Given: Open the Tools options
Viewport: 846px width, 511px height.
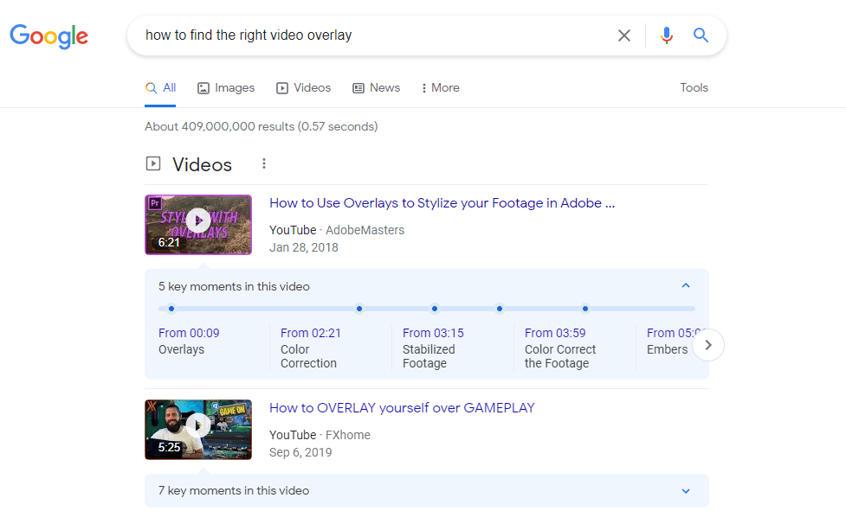Looking at the screenshot, I should pyautogui.click(x=694, y=88).
